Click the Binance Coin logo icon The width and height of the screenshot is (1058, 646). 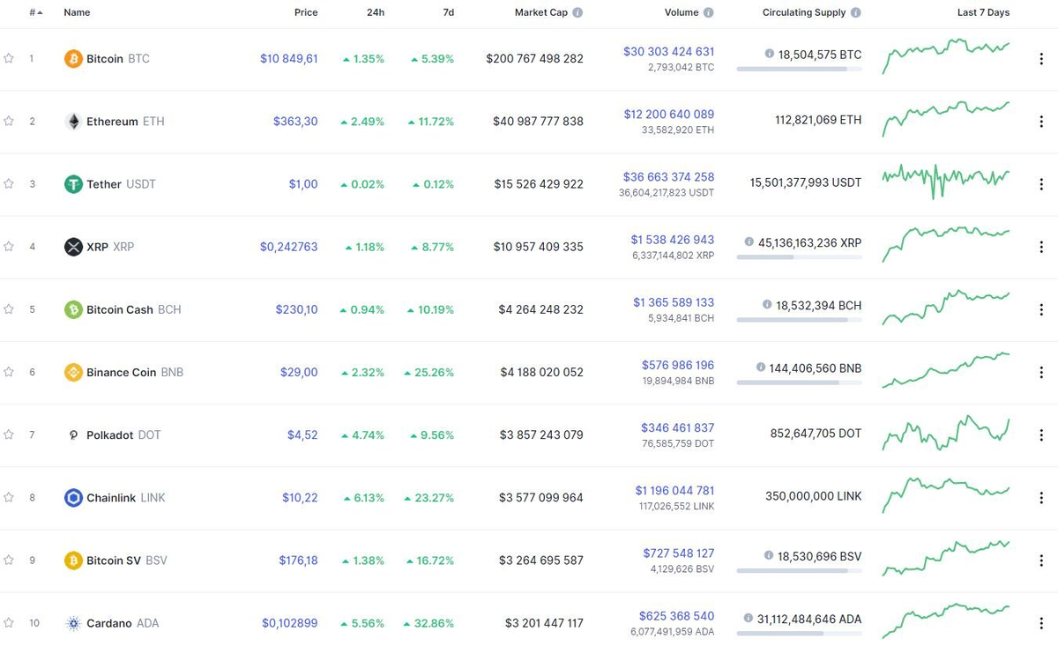73,373
